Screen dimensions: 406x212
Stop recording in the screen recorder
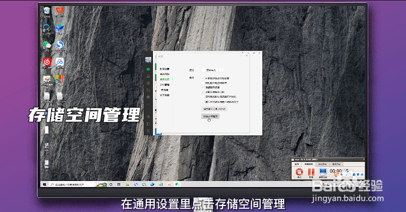(x=299, y=172)
